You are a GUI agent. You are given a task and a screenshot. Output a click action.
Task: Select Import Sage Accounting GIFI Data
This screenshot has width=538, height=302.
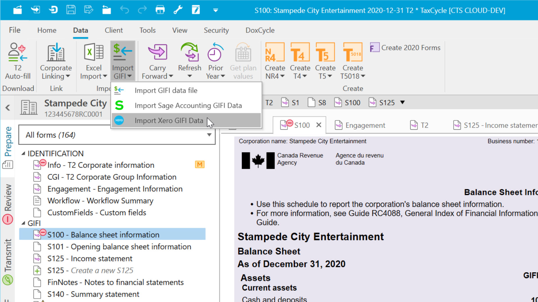tap(186, 106)
